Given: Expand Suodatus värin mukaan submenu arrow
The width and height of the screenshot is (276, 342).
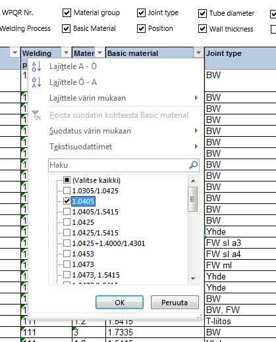Looking at the screenshot, I should pyautogui.click(x=196, y=131).
